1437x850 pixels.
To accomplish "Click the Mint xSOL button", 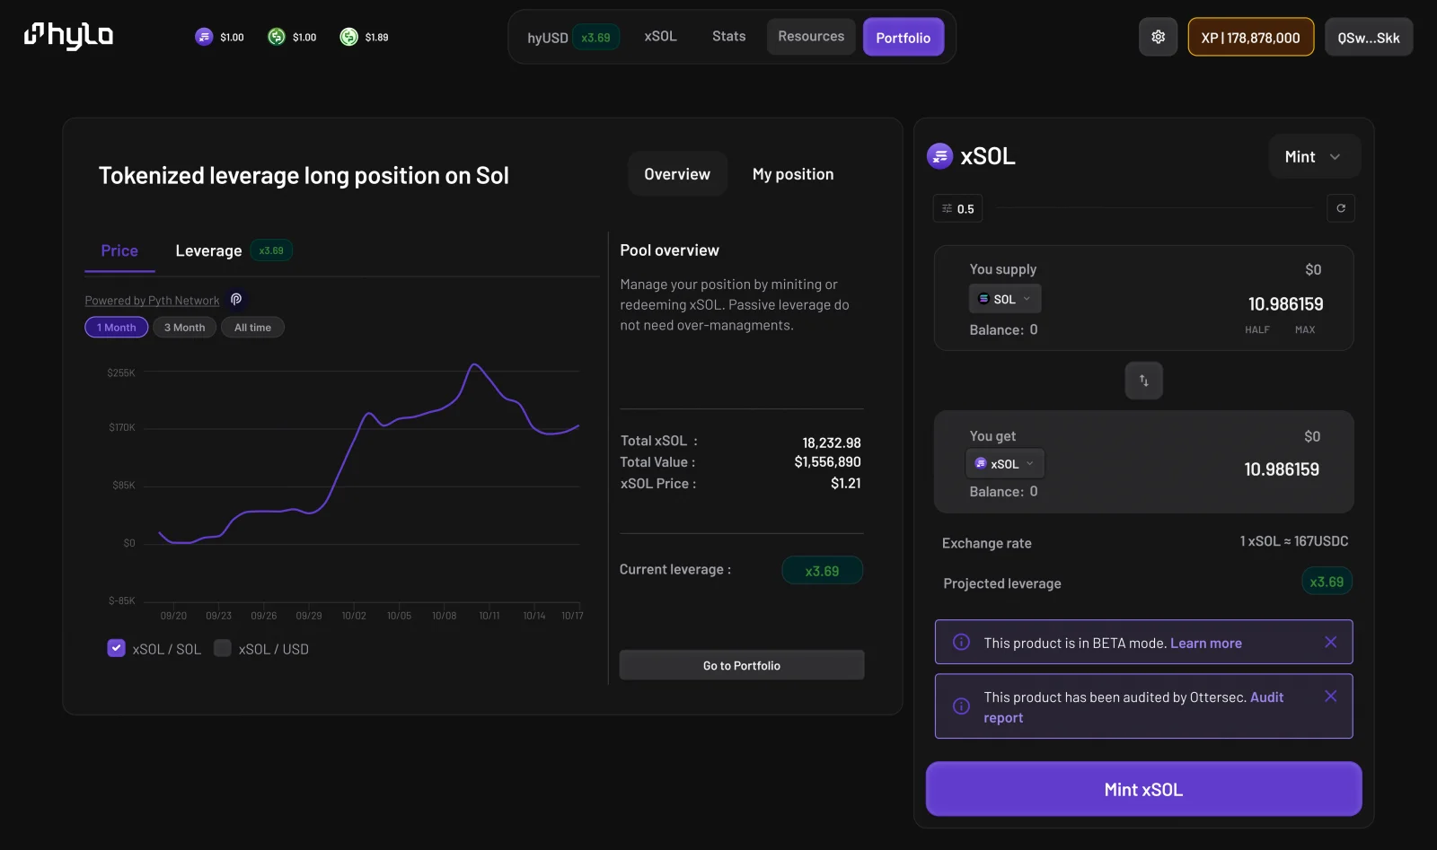I will (1143, 789).
